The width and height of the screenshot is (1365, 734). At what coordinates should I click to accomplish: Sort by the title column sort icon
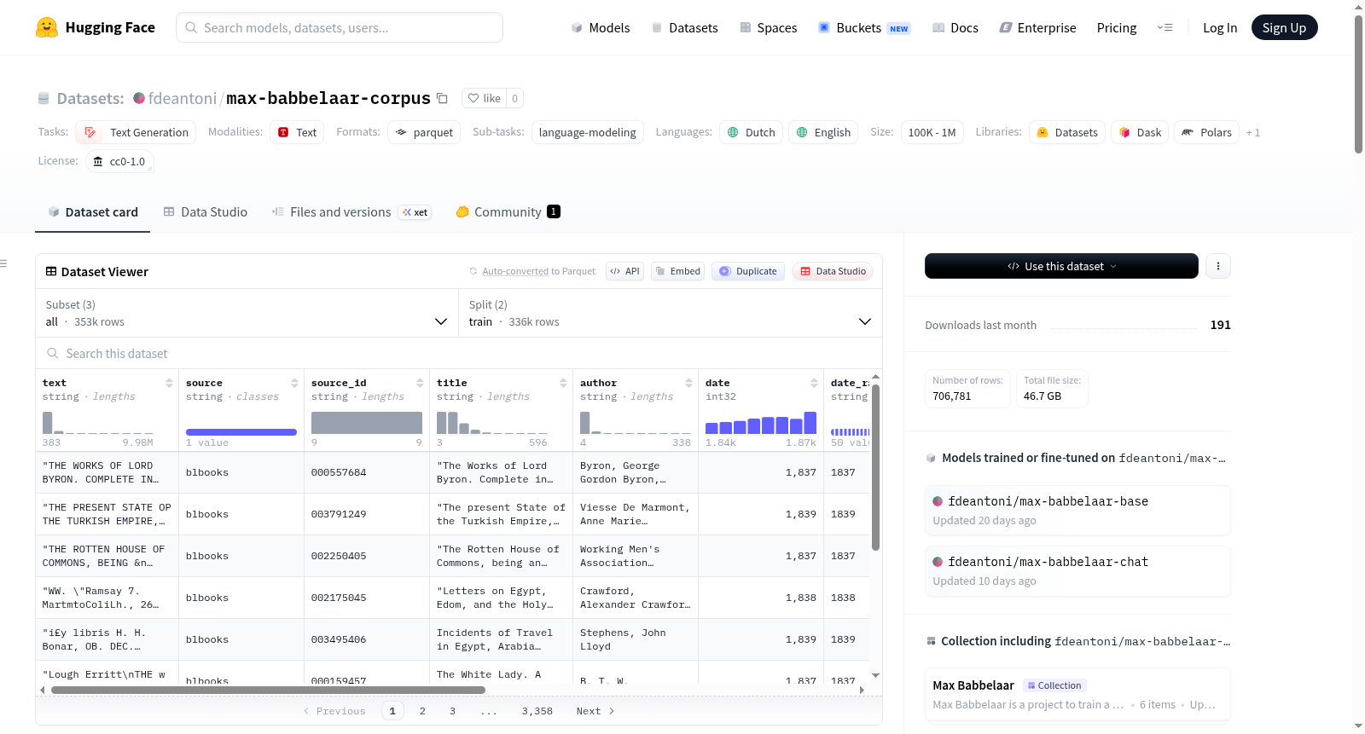[563, 383]
